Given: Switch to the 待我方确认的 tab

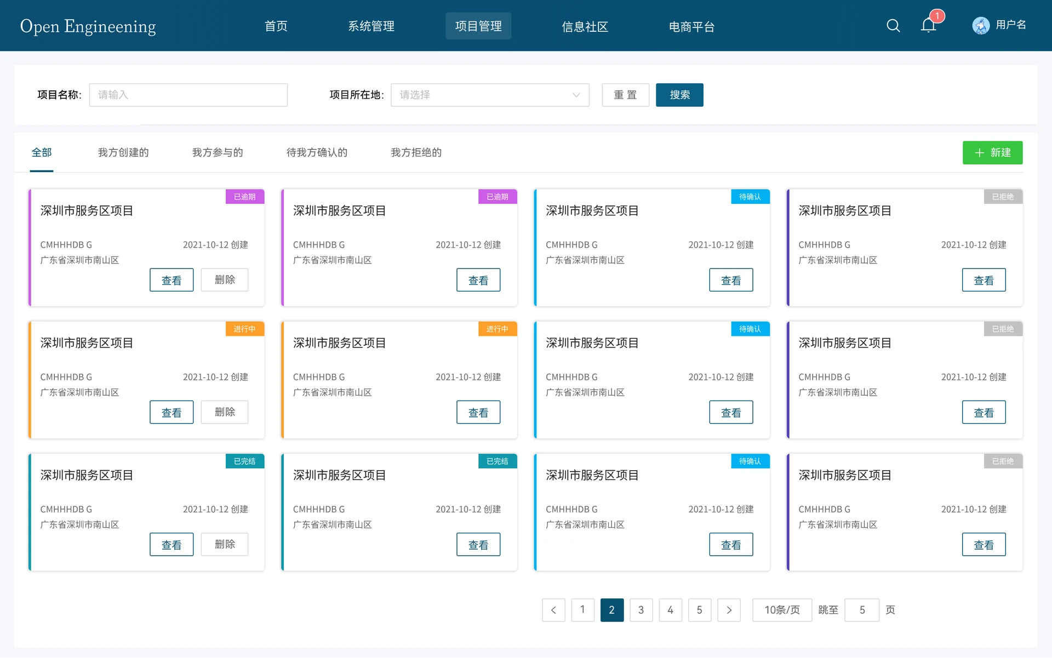Looking at the screenshot, I should coord(317,152).
